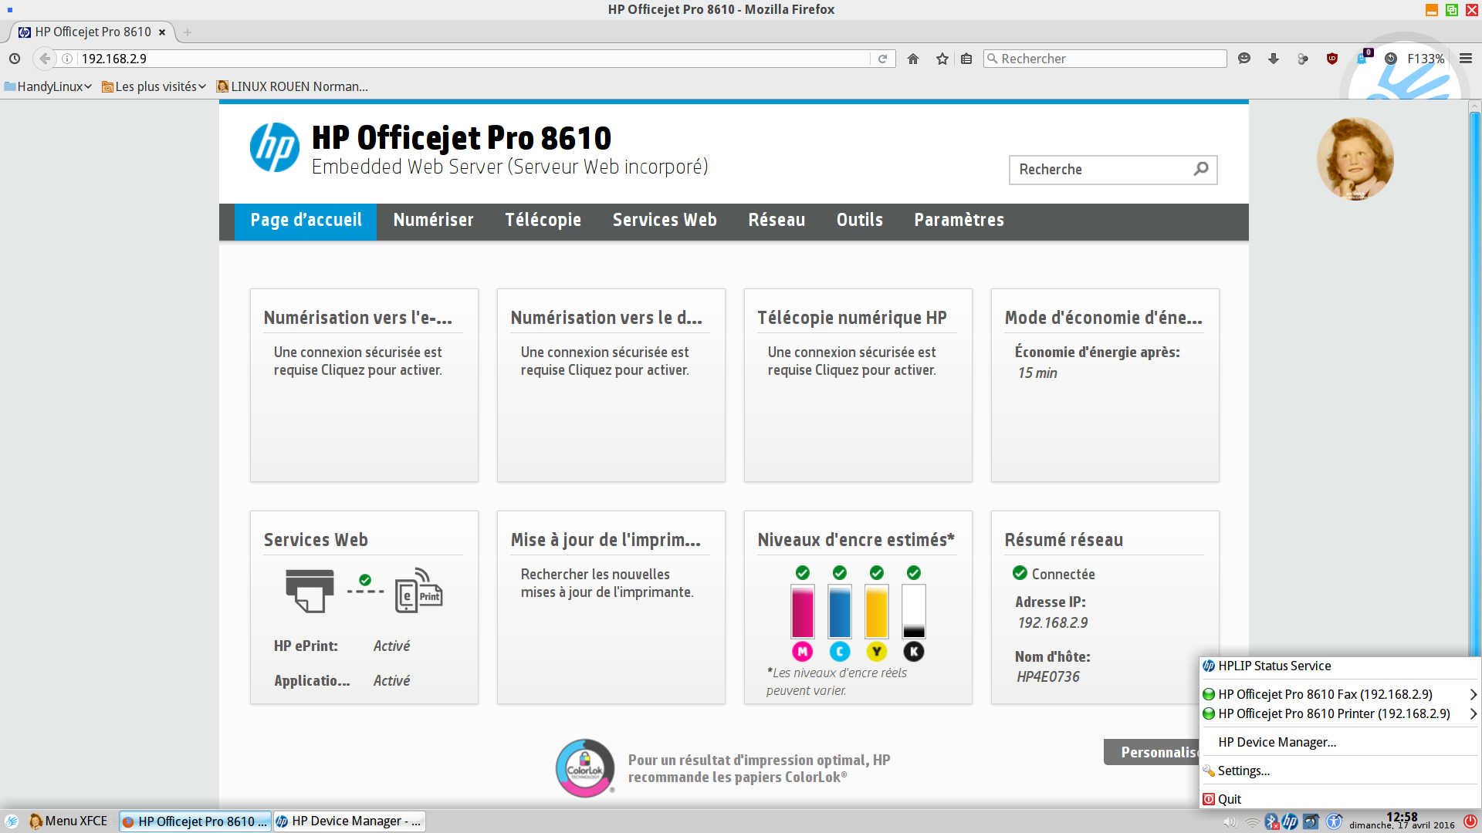This screenshot has width=1482, height=833.
Task: Open the Firefox home page icon
Action: [913, 59]
